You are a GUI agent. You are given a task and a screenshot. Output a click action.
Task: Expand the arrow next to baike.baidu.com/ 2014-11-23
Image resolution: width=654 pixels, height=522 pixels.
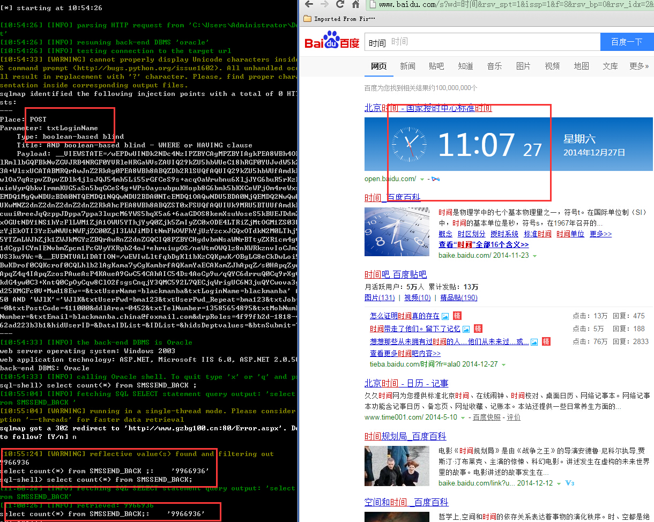[535, 256]
